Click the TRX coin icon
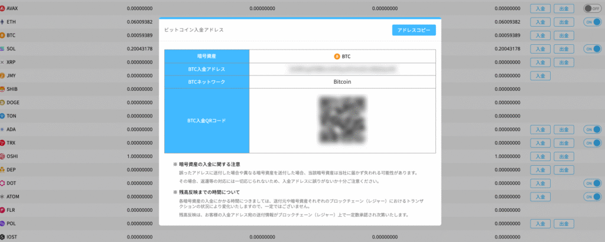 coord(3,143)
